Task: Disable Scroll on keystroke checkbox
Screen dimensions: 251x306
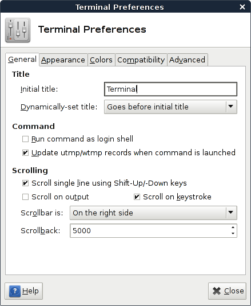Action: click(137, 197)
